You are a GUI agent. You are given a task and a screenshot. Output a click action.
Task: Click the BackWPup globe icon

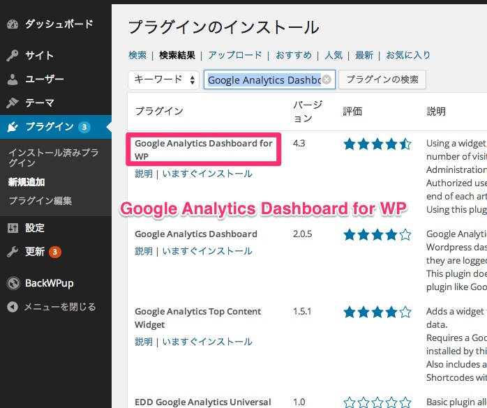pyautogui.click(x=13, y=283)
